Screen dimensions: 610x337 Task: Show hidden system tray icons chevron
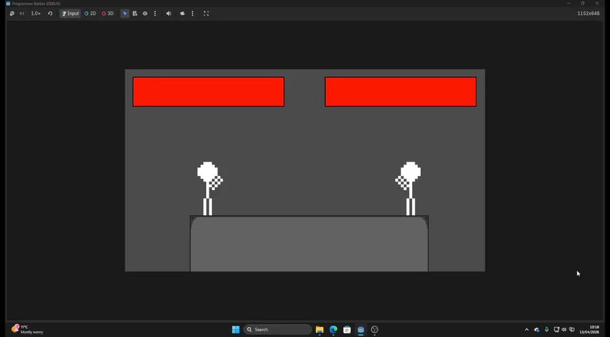click(x=527, y=330)
